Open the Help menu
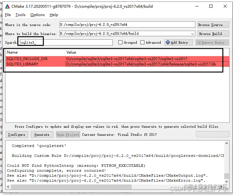Image resolution: width=233 pixels, height=195 pixels. 54,15
